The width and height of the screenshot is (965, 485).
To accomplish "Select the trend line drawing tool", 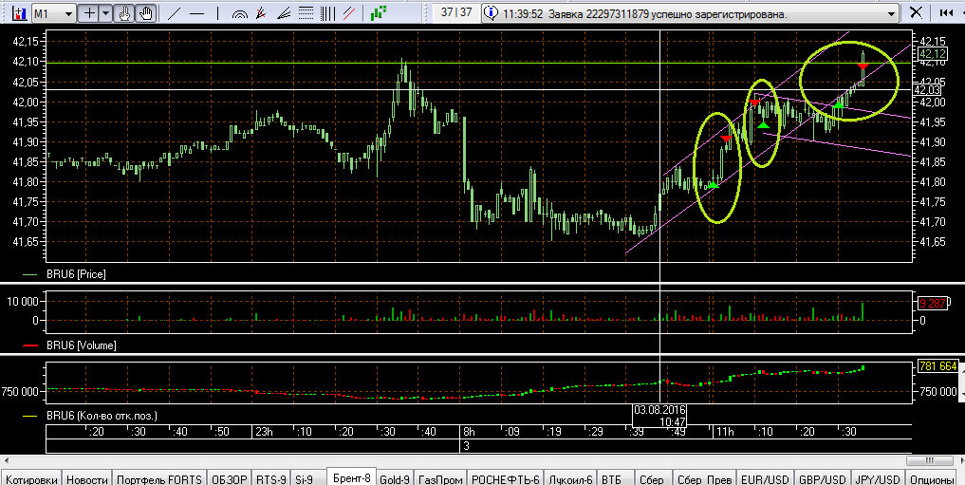I will pos(175,13).
